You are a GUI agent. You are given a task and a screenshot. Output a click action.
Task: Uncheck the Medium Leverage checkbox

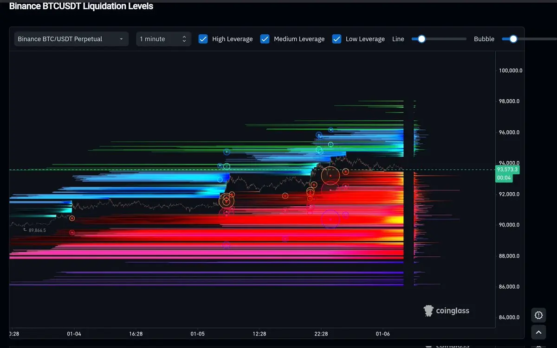click(x=265, y=39)
